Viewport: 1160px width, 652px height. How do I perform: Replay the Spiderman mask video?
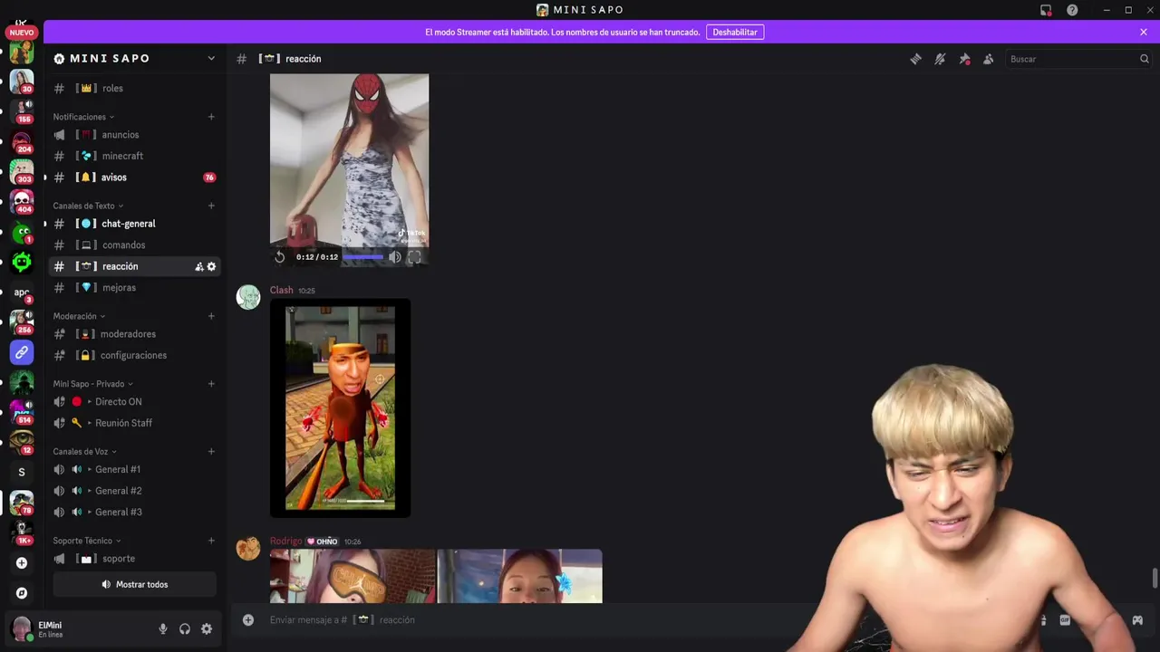coord(279,257)
